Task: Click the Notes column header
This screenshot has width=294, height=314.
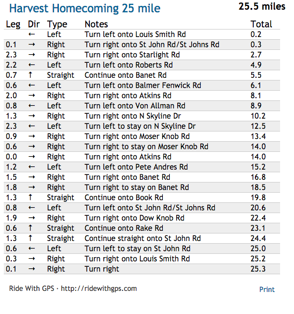Action: click(96, 24)
